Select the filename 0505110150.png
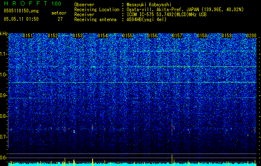The height and width of the screenshot is (166, 261). (21, 11)
